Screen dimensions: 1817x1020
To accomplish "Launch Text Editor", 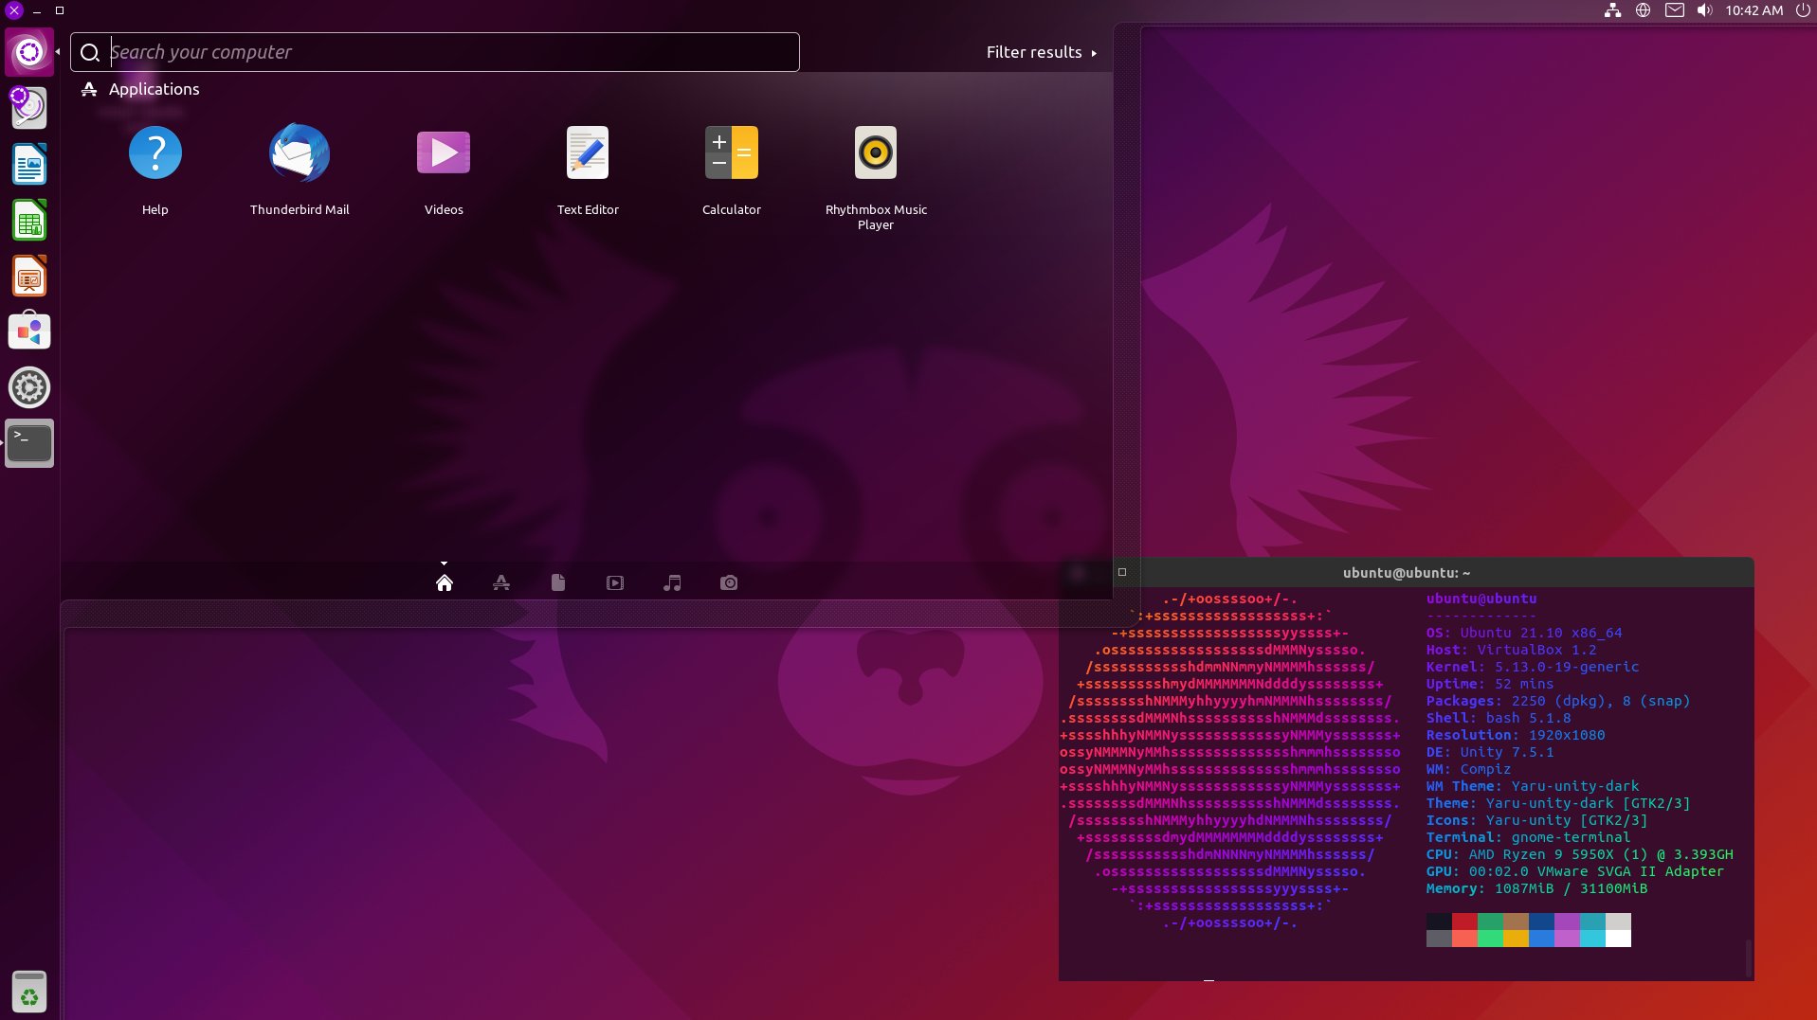I will tap(588, 153).
